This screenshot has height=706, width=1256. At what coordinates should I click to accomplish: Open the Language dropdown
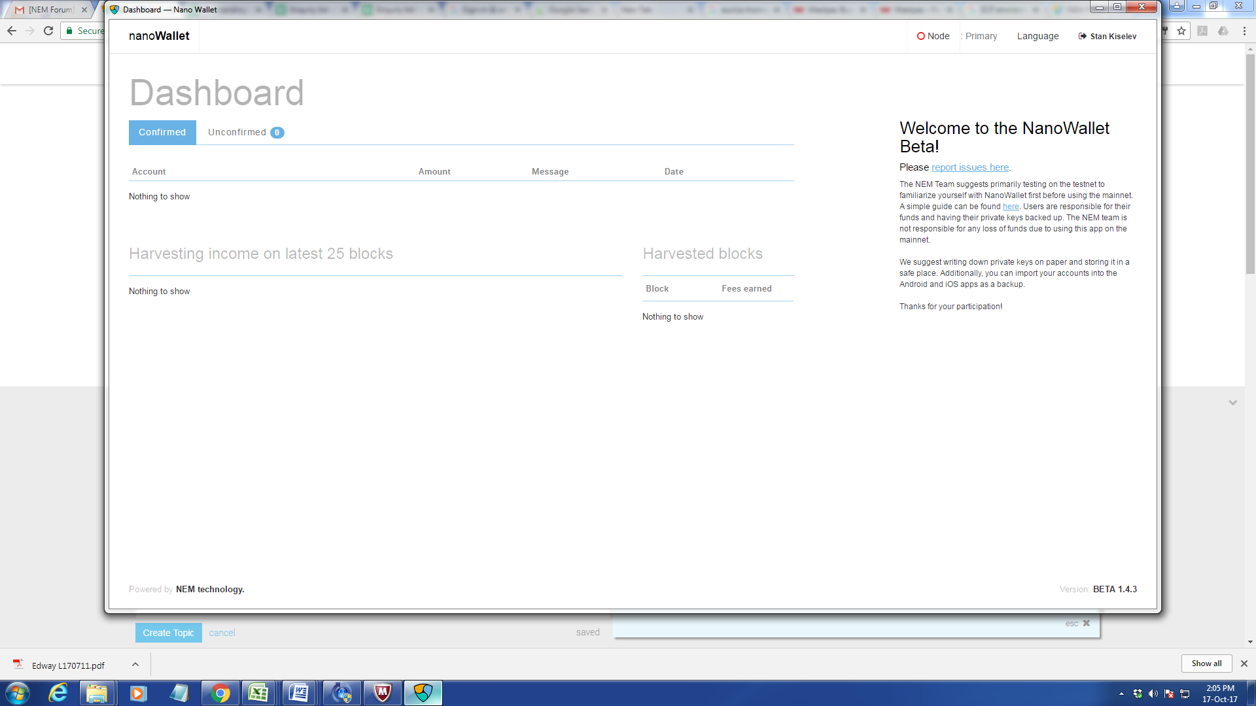pyautogui.click(x=1038, y=37)
